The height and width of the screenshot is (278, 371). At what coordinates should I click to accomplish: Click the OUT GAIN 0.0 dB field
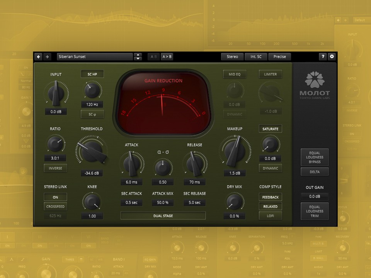315,197
